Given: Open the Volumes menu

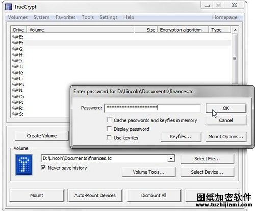Looking at the screenshot, I should point(18,17).
